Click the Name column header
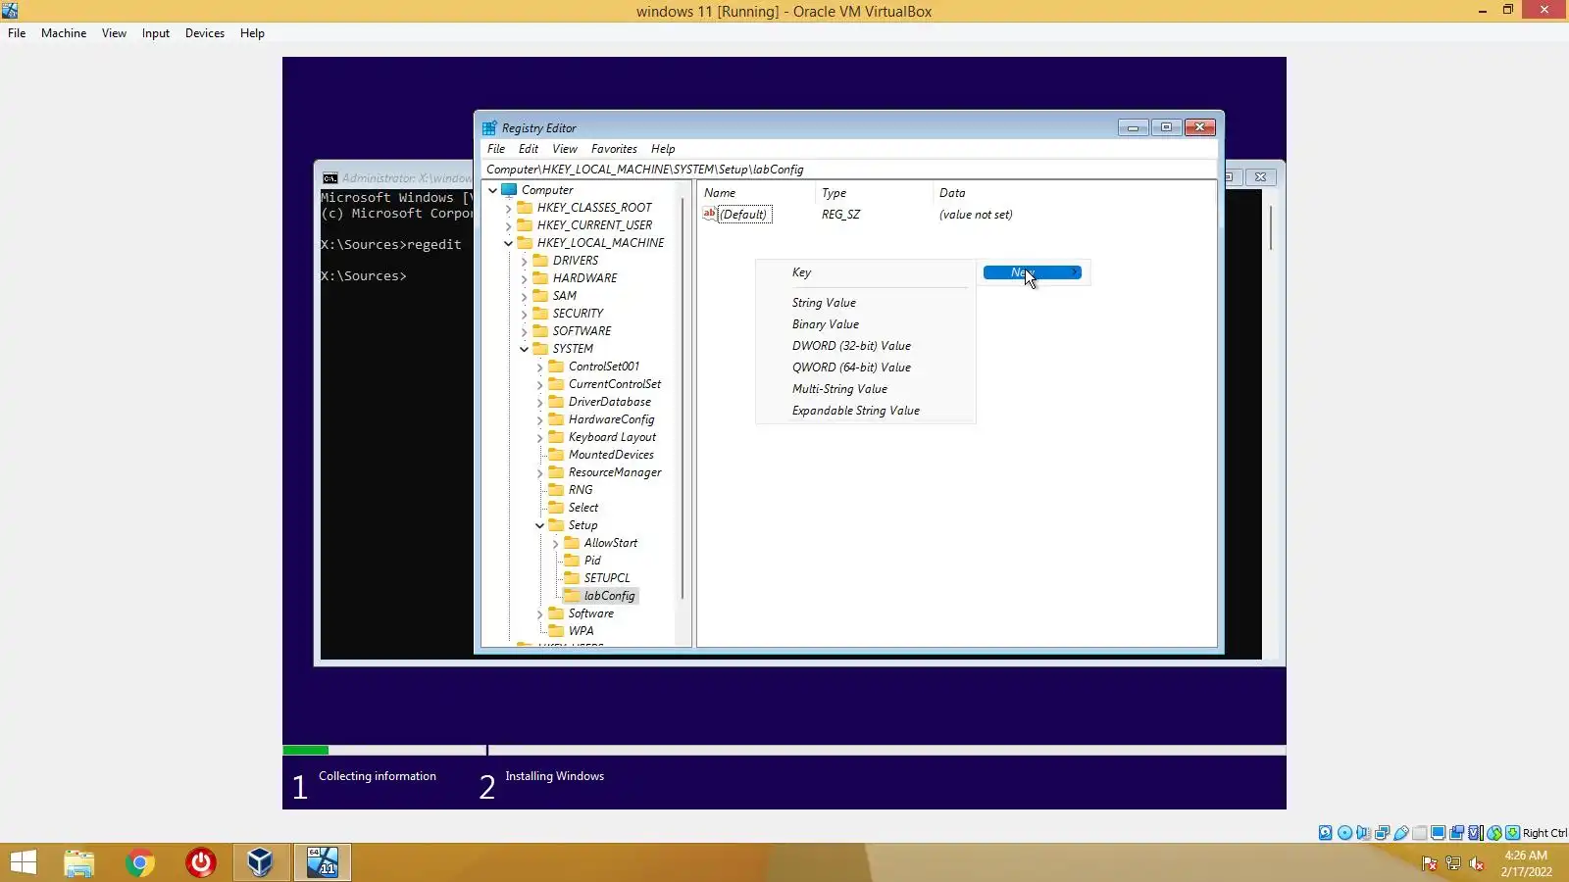 click(756, 193)
